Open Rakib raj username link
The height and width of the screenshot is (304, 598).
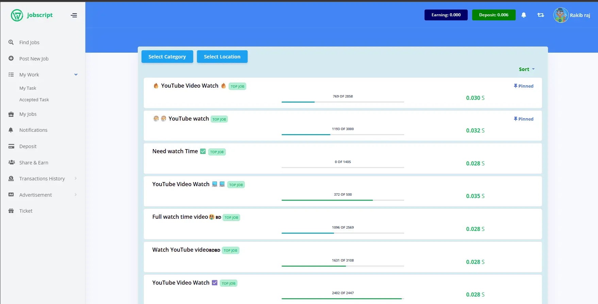click(x=580, y=15)
